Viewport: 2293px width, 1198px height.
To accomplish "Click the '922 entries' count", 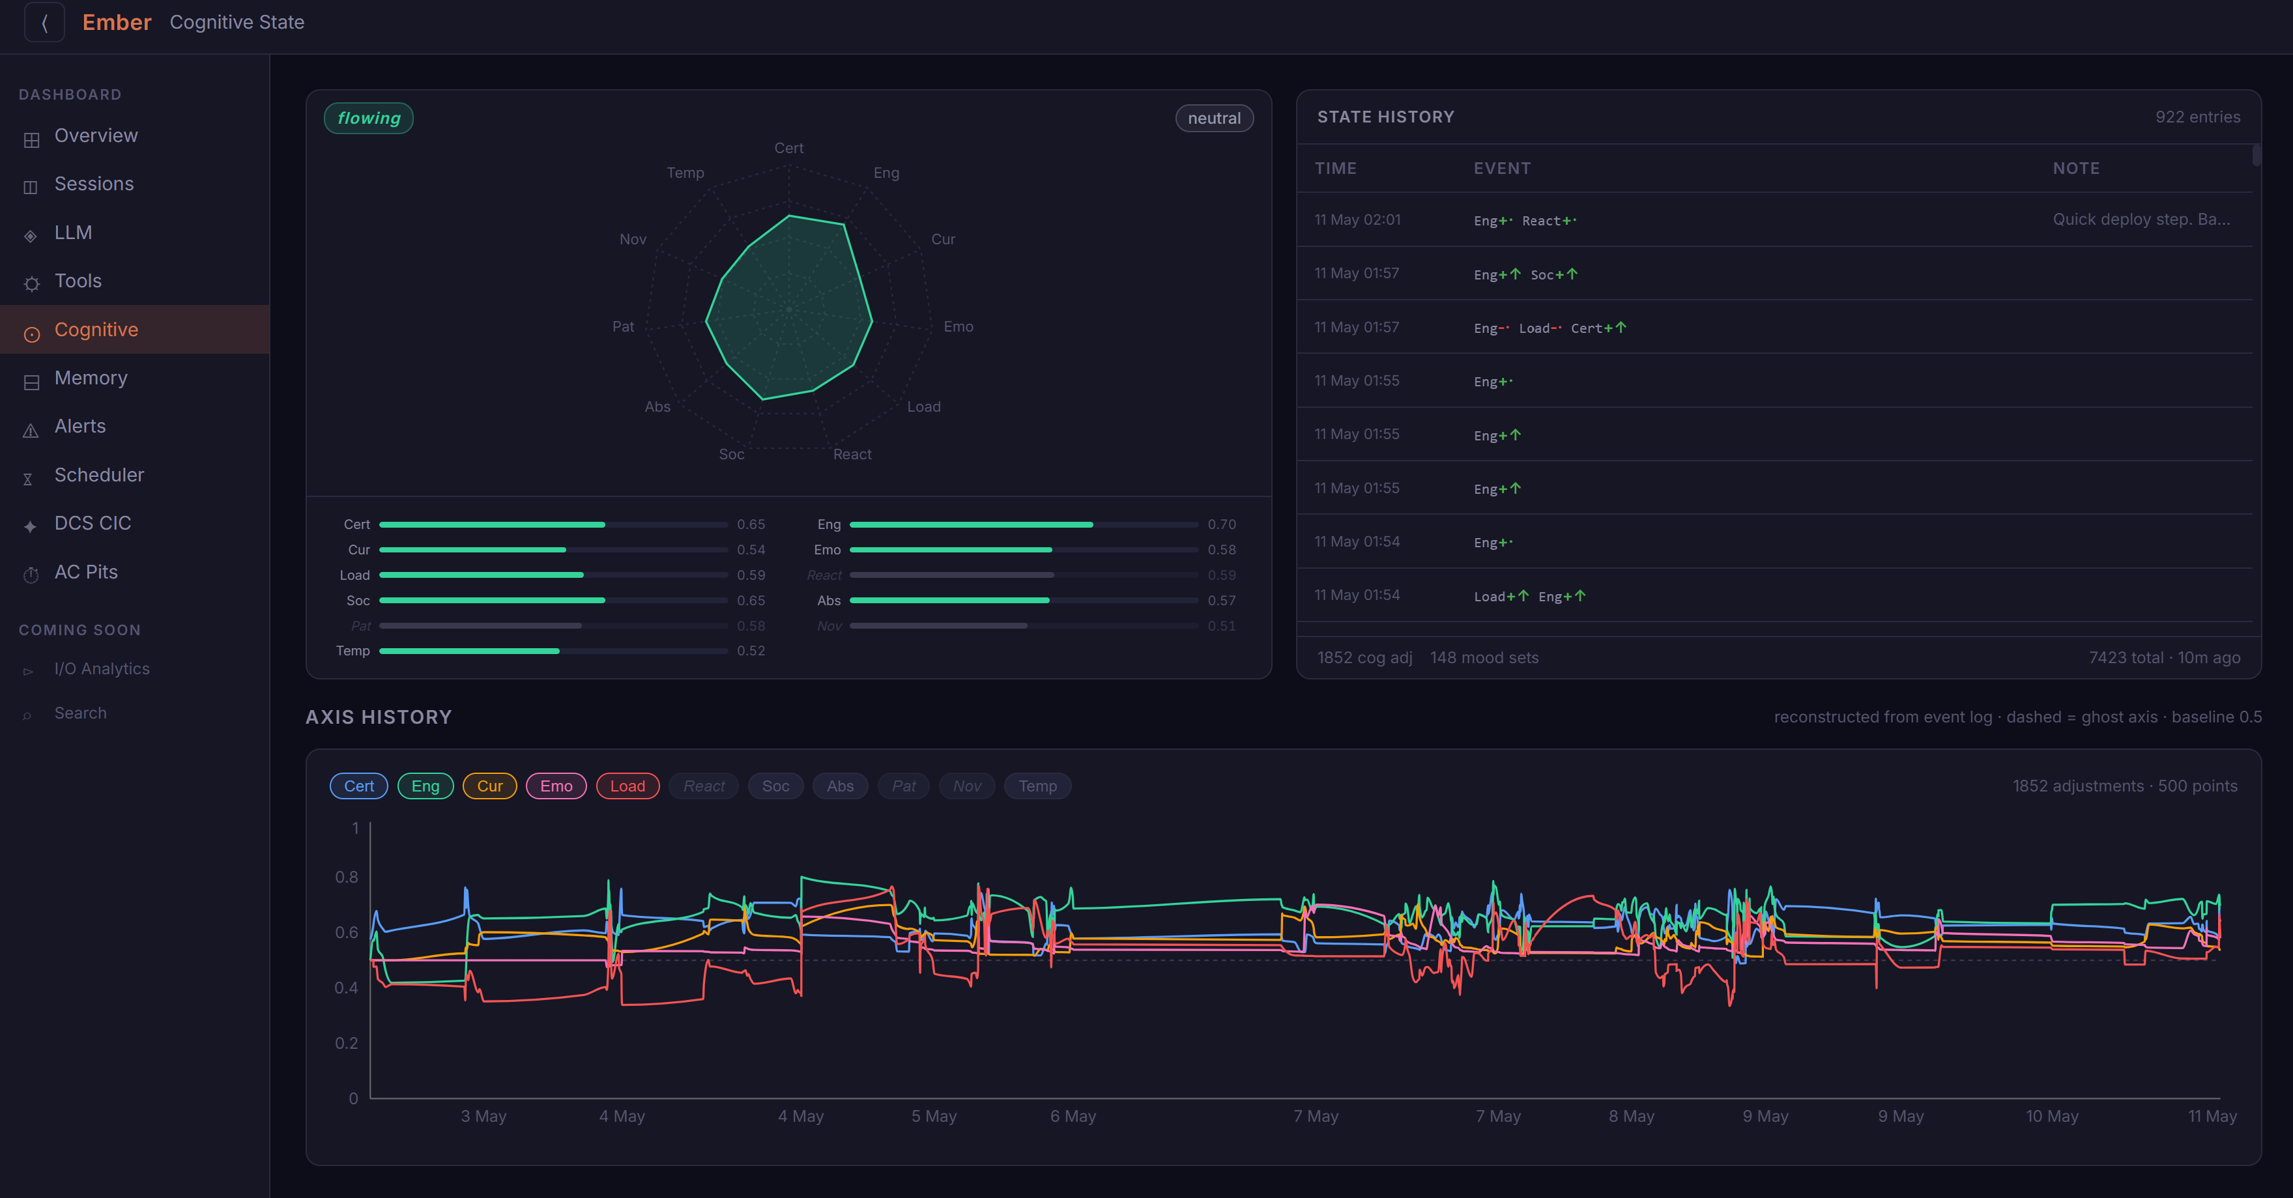I will click(x=2197, y=117).
